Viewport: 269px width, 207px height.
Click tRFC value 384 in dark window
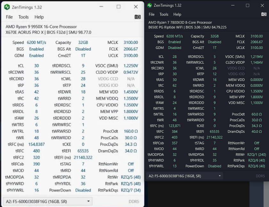click(x=175, y=131)
